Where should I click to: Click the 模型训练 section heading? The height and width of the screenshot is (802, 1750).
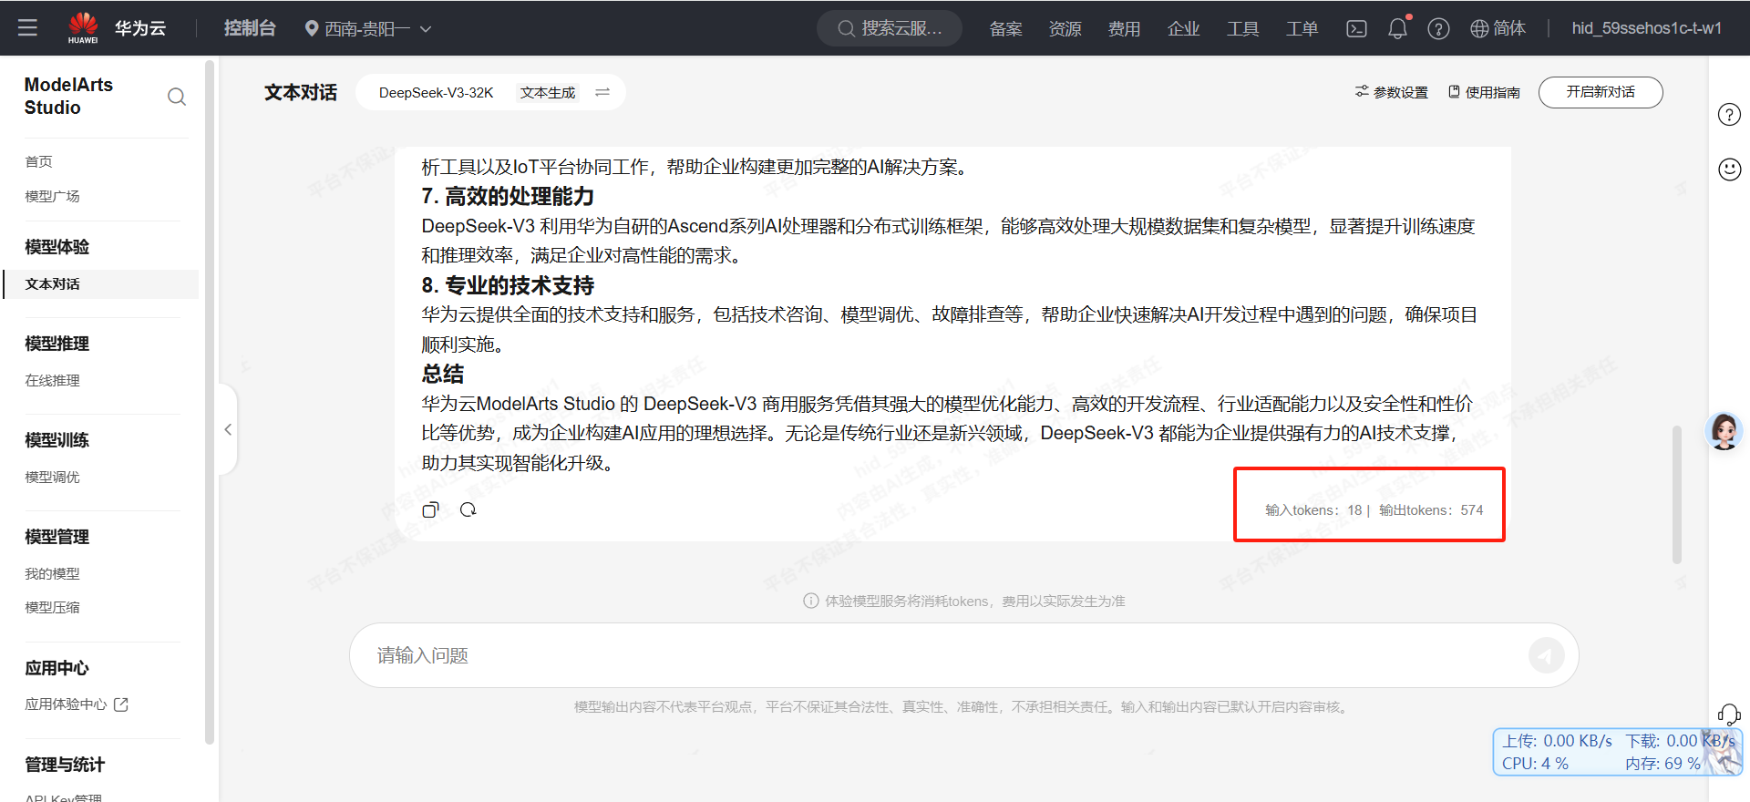point(57,440)
